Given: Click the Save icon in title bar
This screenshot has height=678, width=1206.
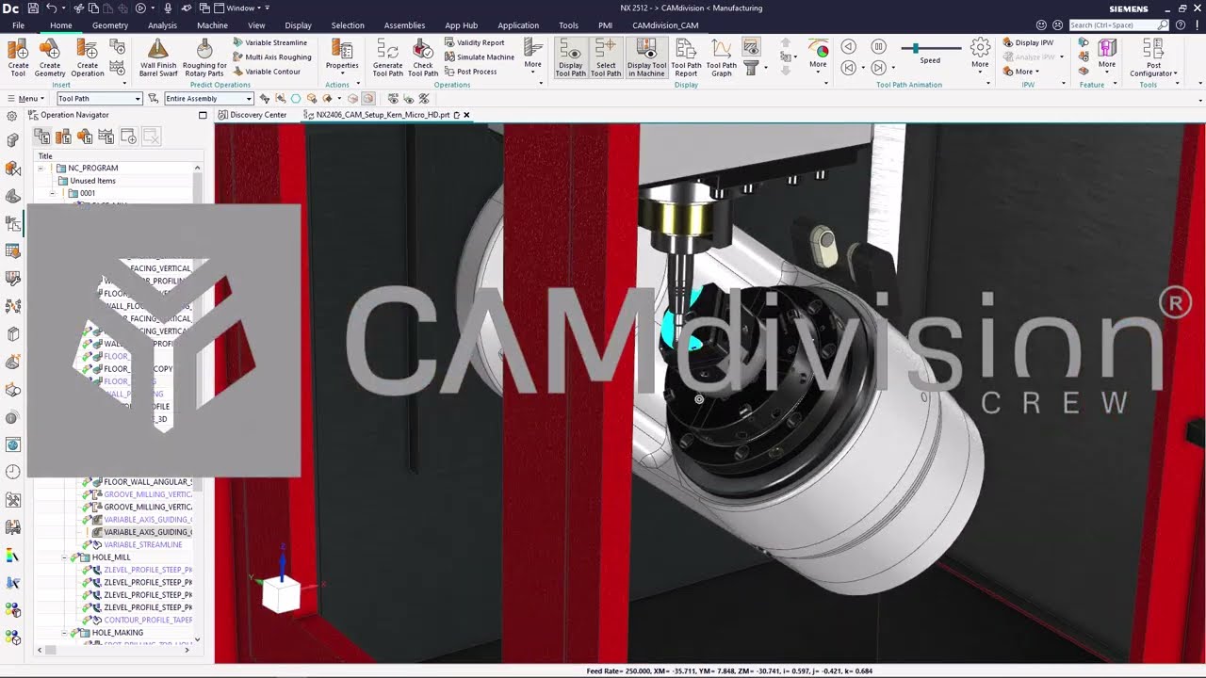Looking at the screenshot, I should click(32, 8).
